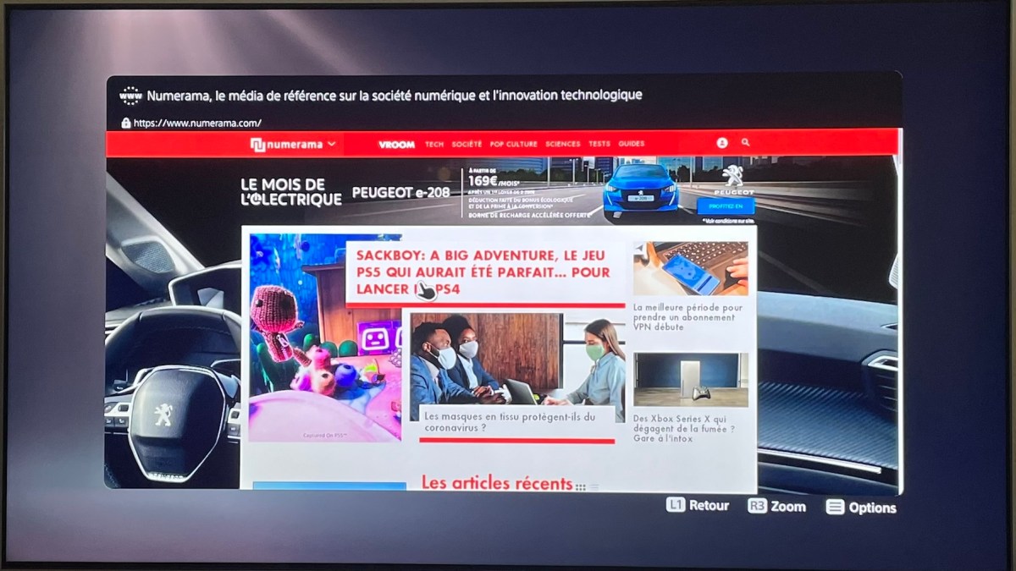The width and height of the screenshot is (1016, 571).
Task: Expand the numerama site dropdown chevron
Action: point(331,144)
